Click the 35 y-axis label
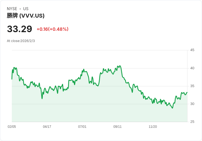 click(x=192, y=86)
